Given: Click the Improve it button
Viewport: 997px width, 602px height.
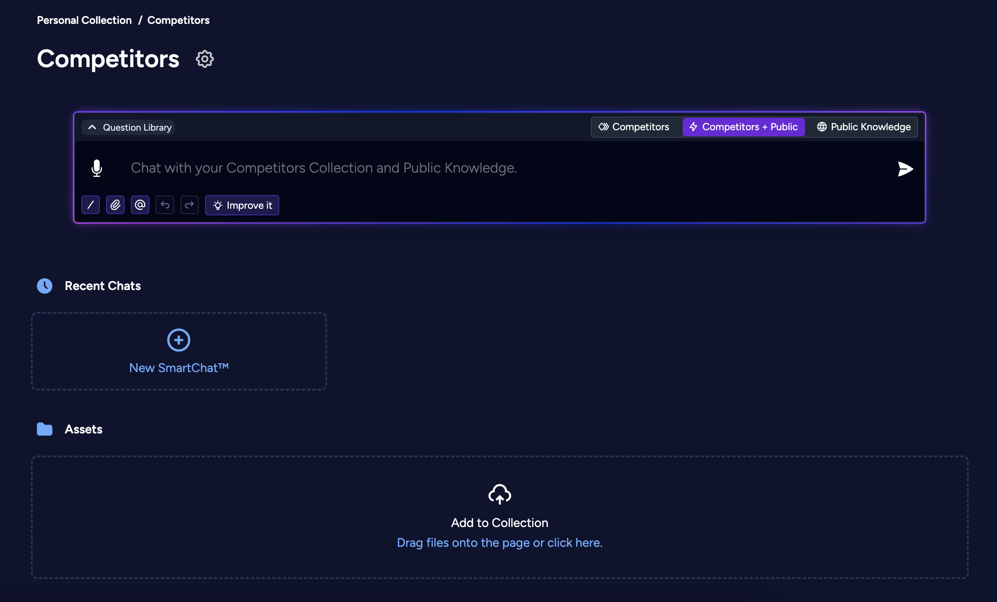Looking at the screenshot, I should pos(242,205).
